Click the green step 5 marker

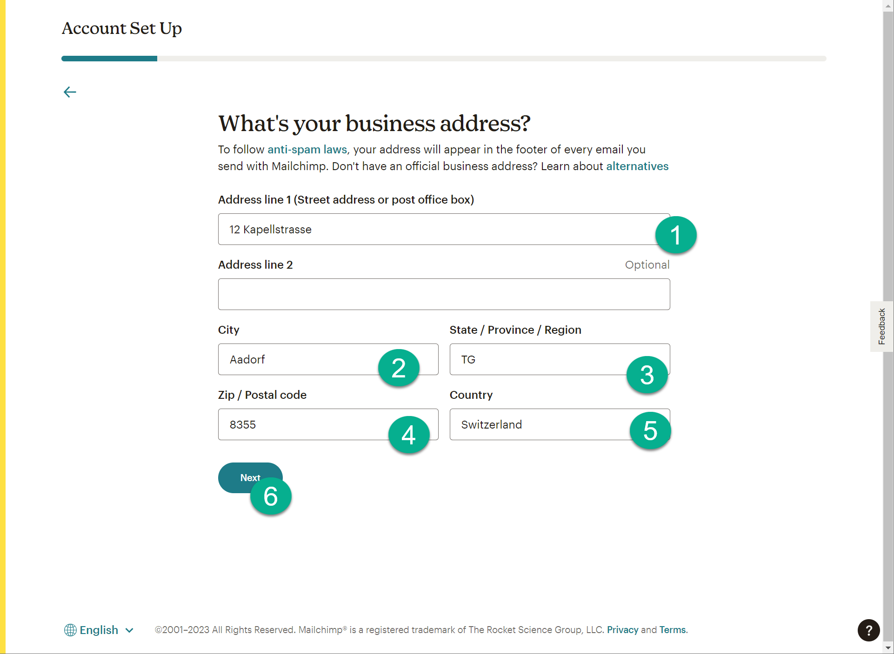click(x=650, y=431)
